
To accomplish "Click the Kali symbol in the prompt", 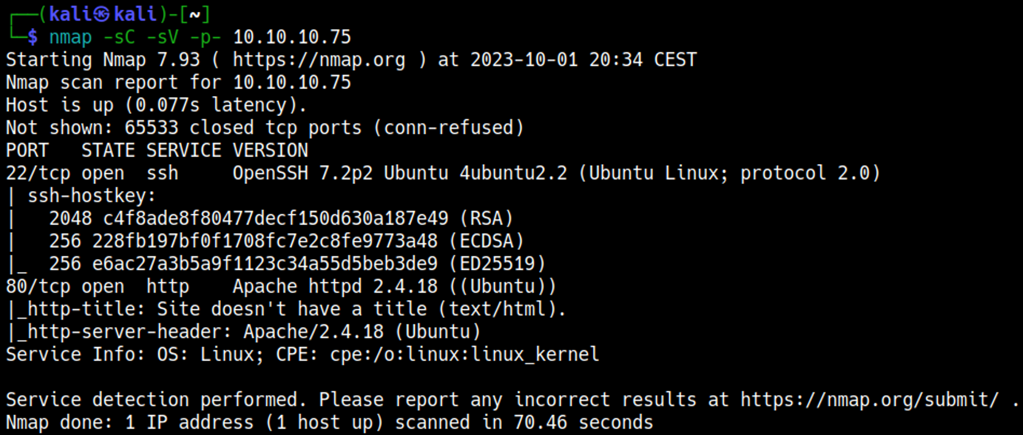I will click(x=101, y=14).
